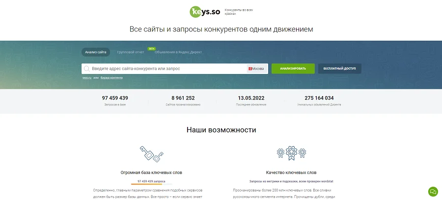Click the Качество ключевых слов heading
The height and width of the screenshot is (200, 442).
tap(291, 173)
